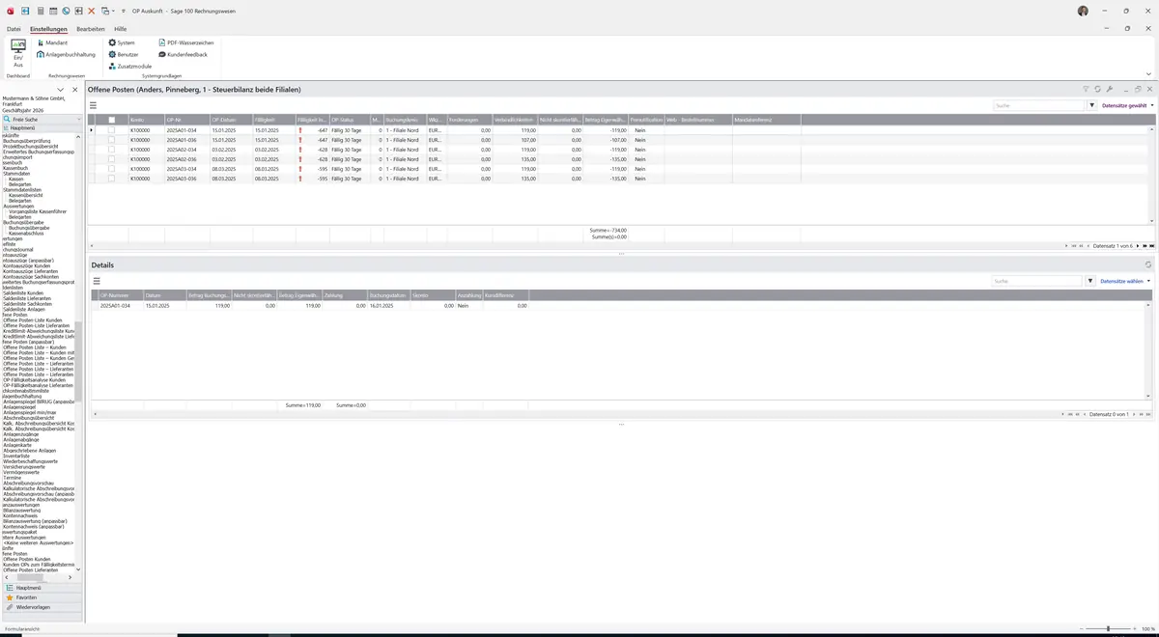Open search filter arrow beside Offene Posten search

(1092, 104)
